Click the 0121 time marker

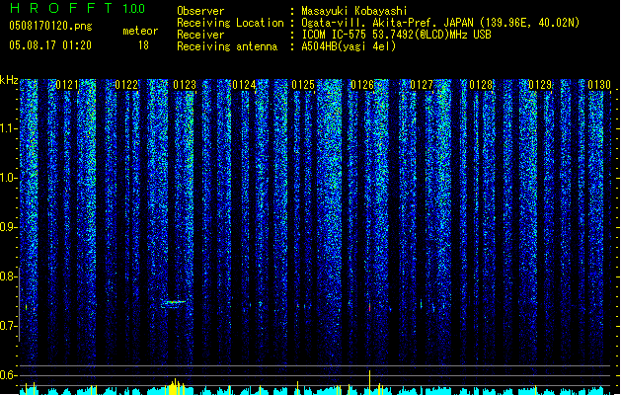pyautogui.click(x=67, y=85)
